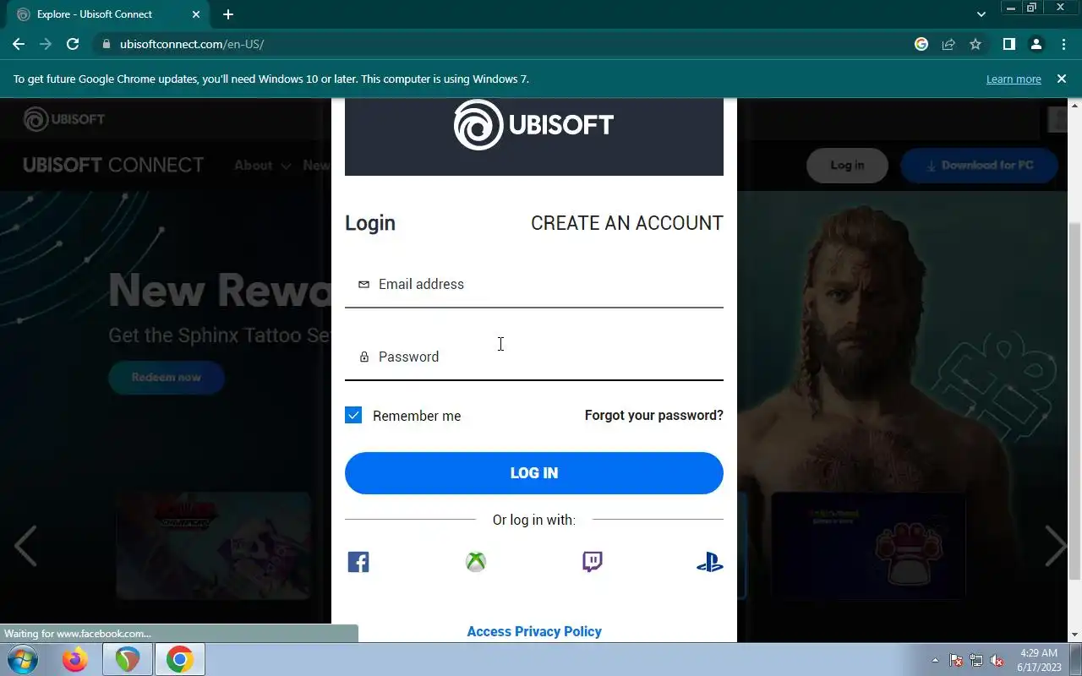The width and height of the screenshot is (1082, 676).
Task: Open the Action Center flag icon
Action: tap(956, 660)
